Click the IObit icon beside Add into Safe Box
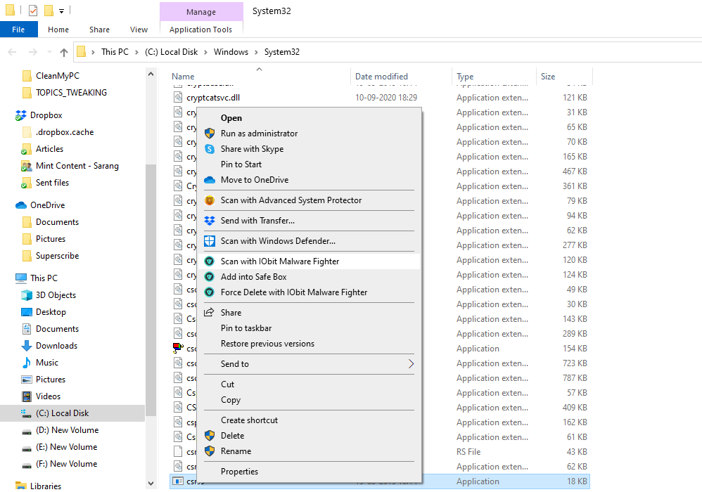The image size is (702, 492). 209,277
